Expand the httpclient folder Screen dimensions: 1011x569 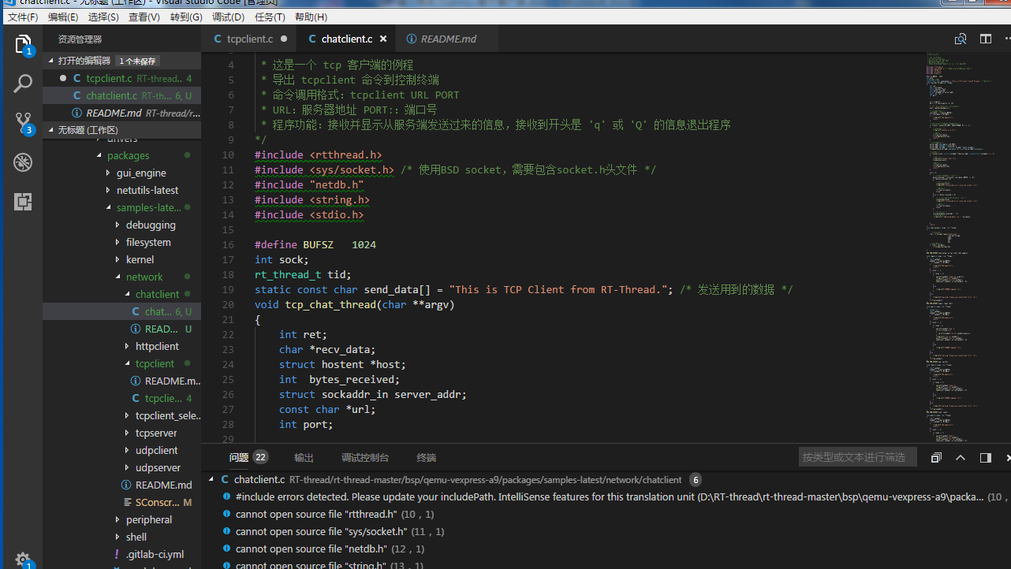point(128,346)
